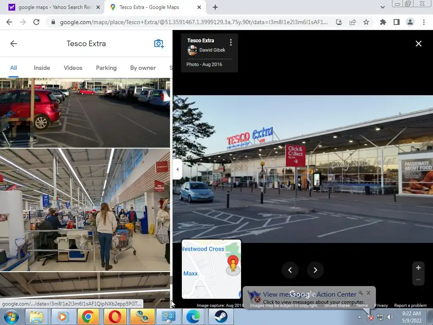Open the Westwood Cross minimap

211,269
